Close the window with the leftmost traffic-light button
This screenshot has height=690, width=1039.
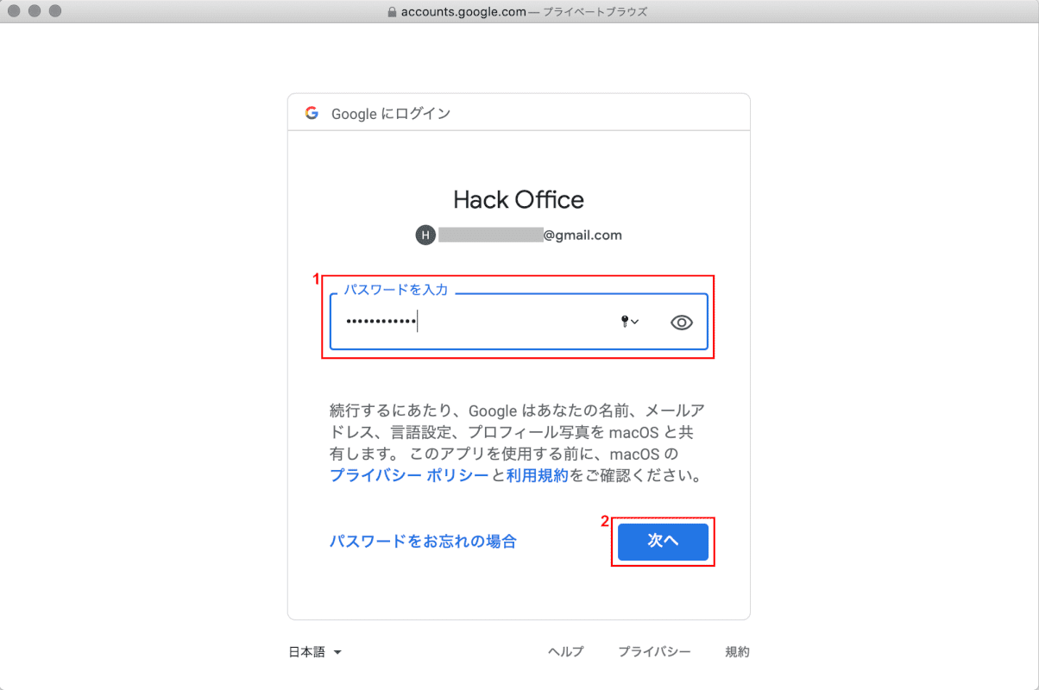tap(15, 11)
